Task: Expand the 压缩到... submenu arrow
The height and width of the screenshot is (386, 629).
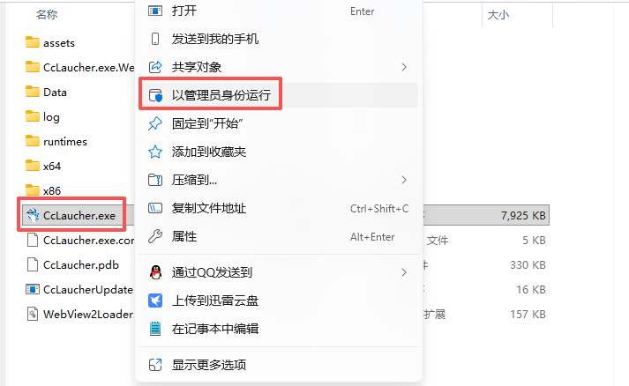Action: [x=404, y=180]
